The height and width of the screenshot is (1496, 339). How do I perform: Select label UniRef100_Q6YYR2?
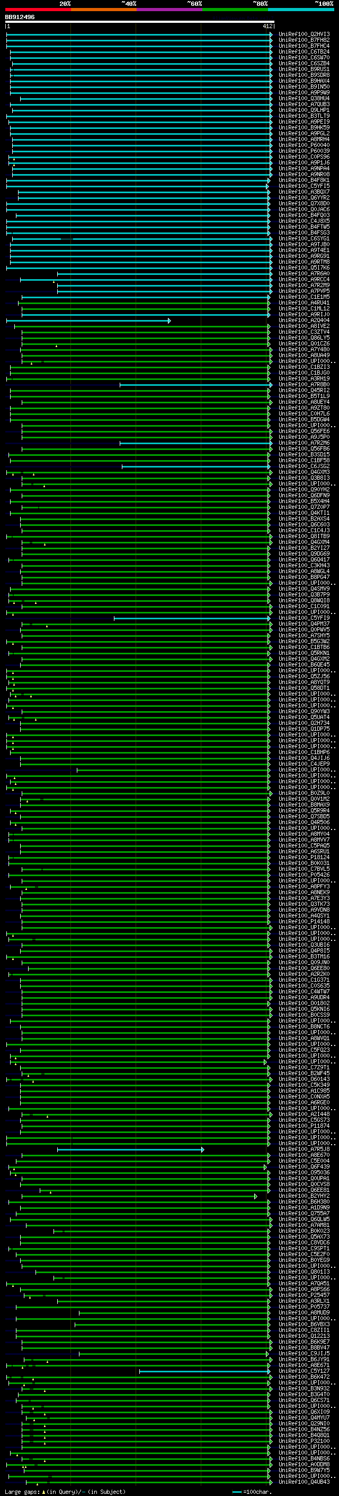tap(304, 197)
